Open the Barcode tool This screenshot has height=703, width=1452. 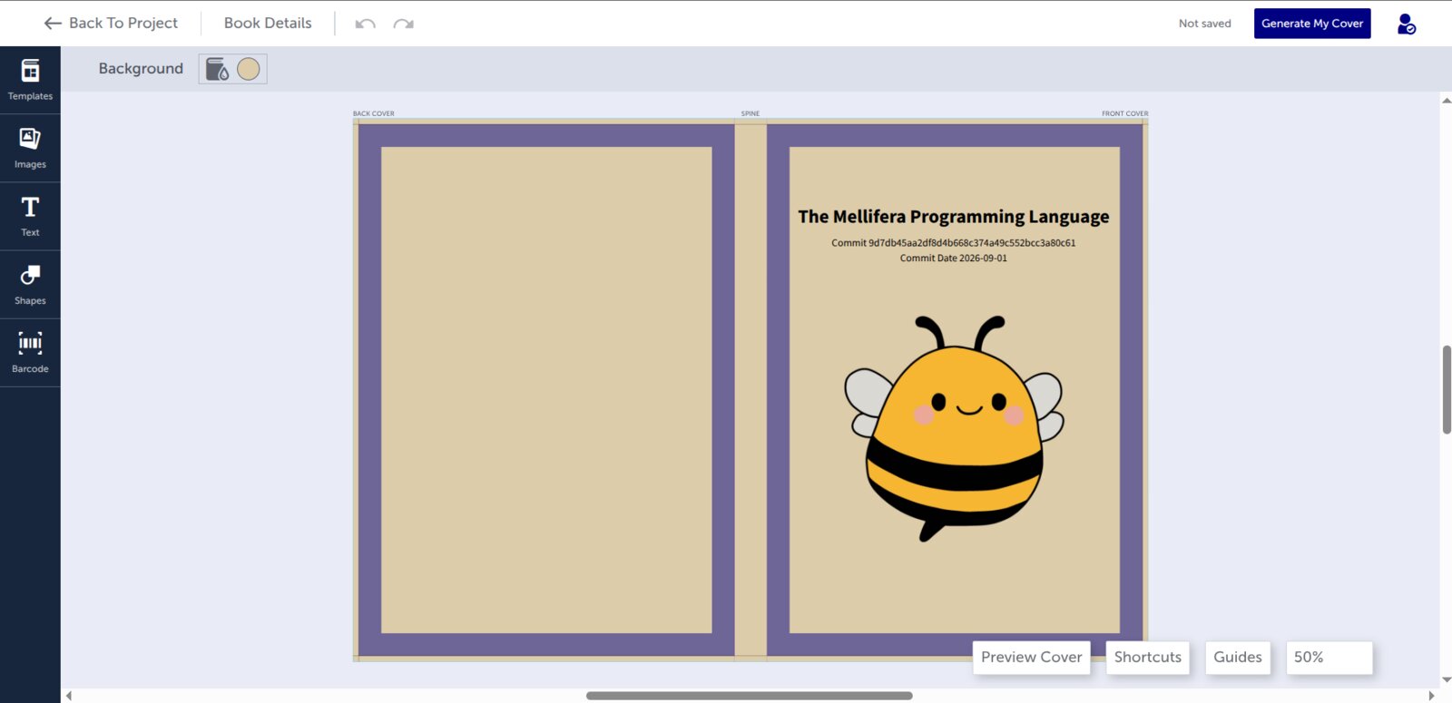point(30,353)
